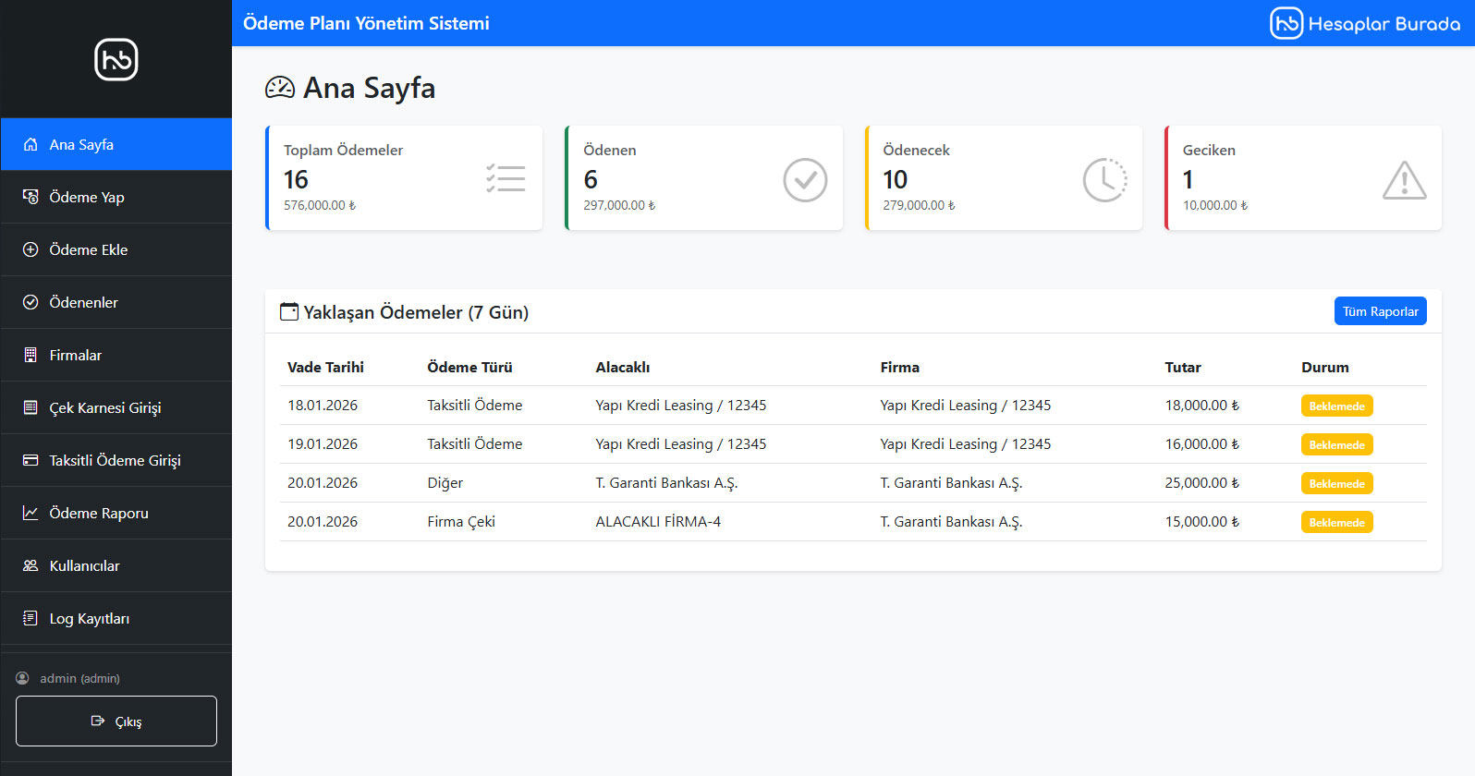Open Ödeme Yap from the sidebar
The image size is (1475, 776).
tap(87, 197)
